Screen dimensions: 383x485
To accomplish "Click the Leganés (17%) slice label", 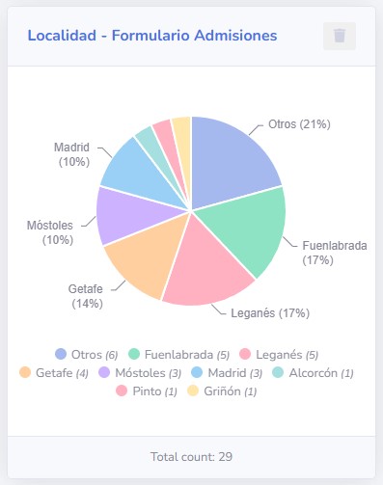I will (270, 313).
